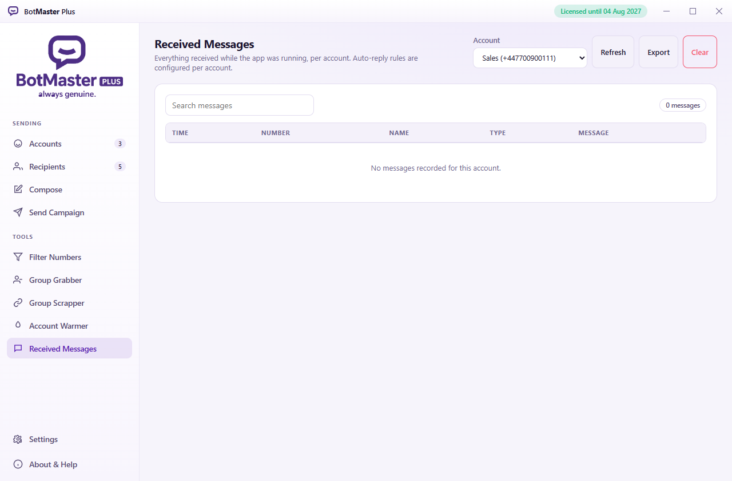Focus the Search messages field
The width and height of the screenshot is (732, 481).
pyautogui.click(x=240, y=105)
